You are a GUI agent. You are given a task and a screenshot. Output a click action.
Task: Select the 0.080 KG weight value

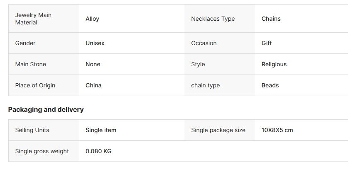[98, 151]
